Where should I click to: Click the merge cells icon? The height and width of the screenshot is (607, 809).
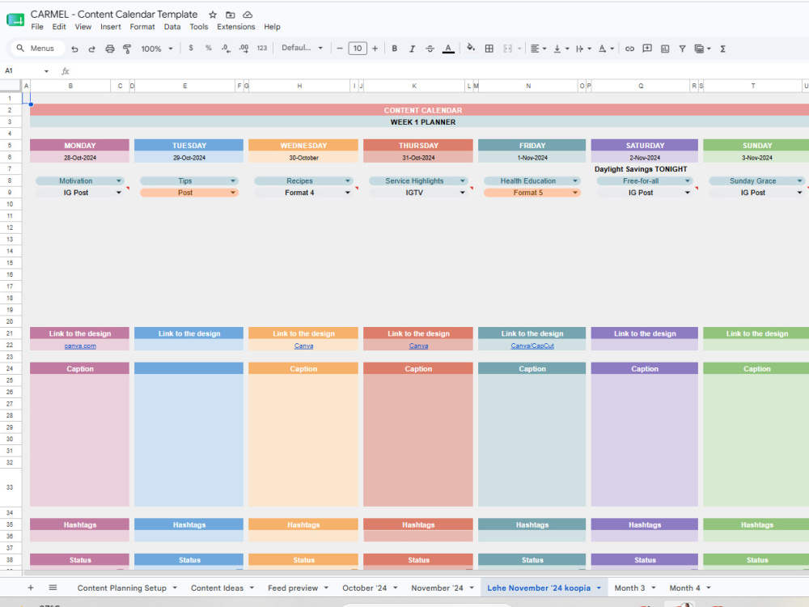[508, 49]
